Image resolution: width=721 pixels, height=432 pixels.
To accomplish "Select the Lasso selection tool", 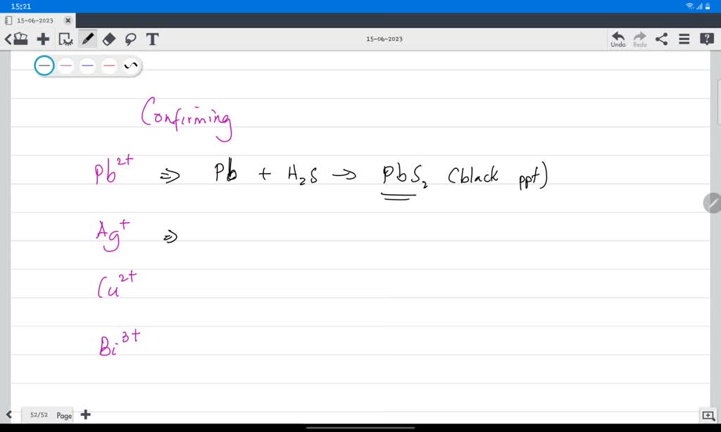I will [x=130, y=39].
